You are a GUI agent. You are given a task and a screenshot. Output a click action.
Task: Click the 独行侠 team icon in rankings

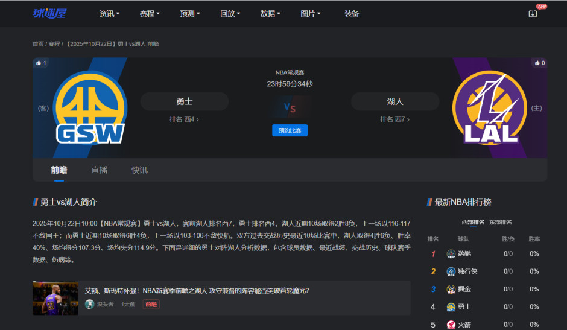(451, 271)
